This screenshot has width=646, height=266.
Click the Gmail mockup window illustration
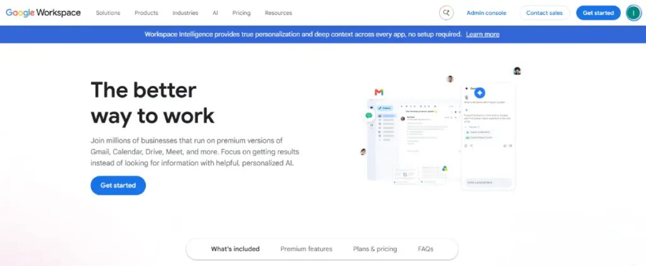(414, 140)
